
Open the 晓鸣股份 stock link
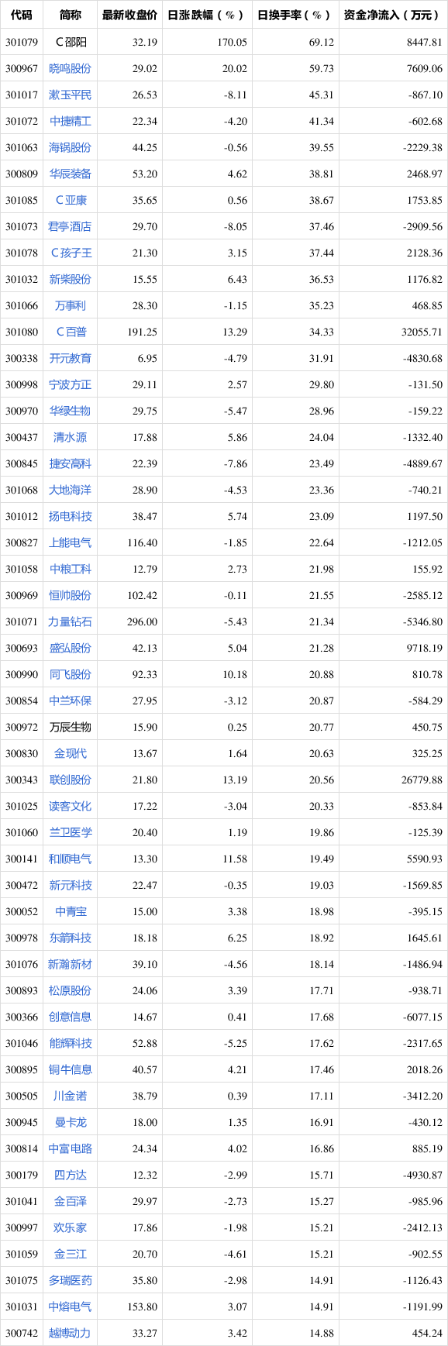(x=71, y=68)
